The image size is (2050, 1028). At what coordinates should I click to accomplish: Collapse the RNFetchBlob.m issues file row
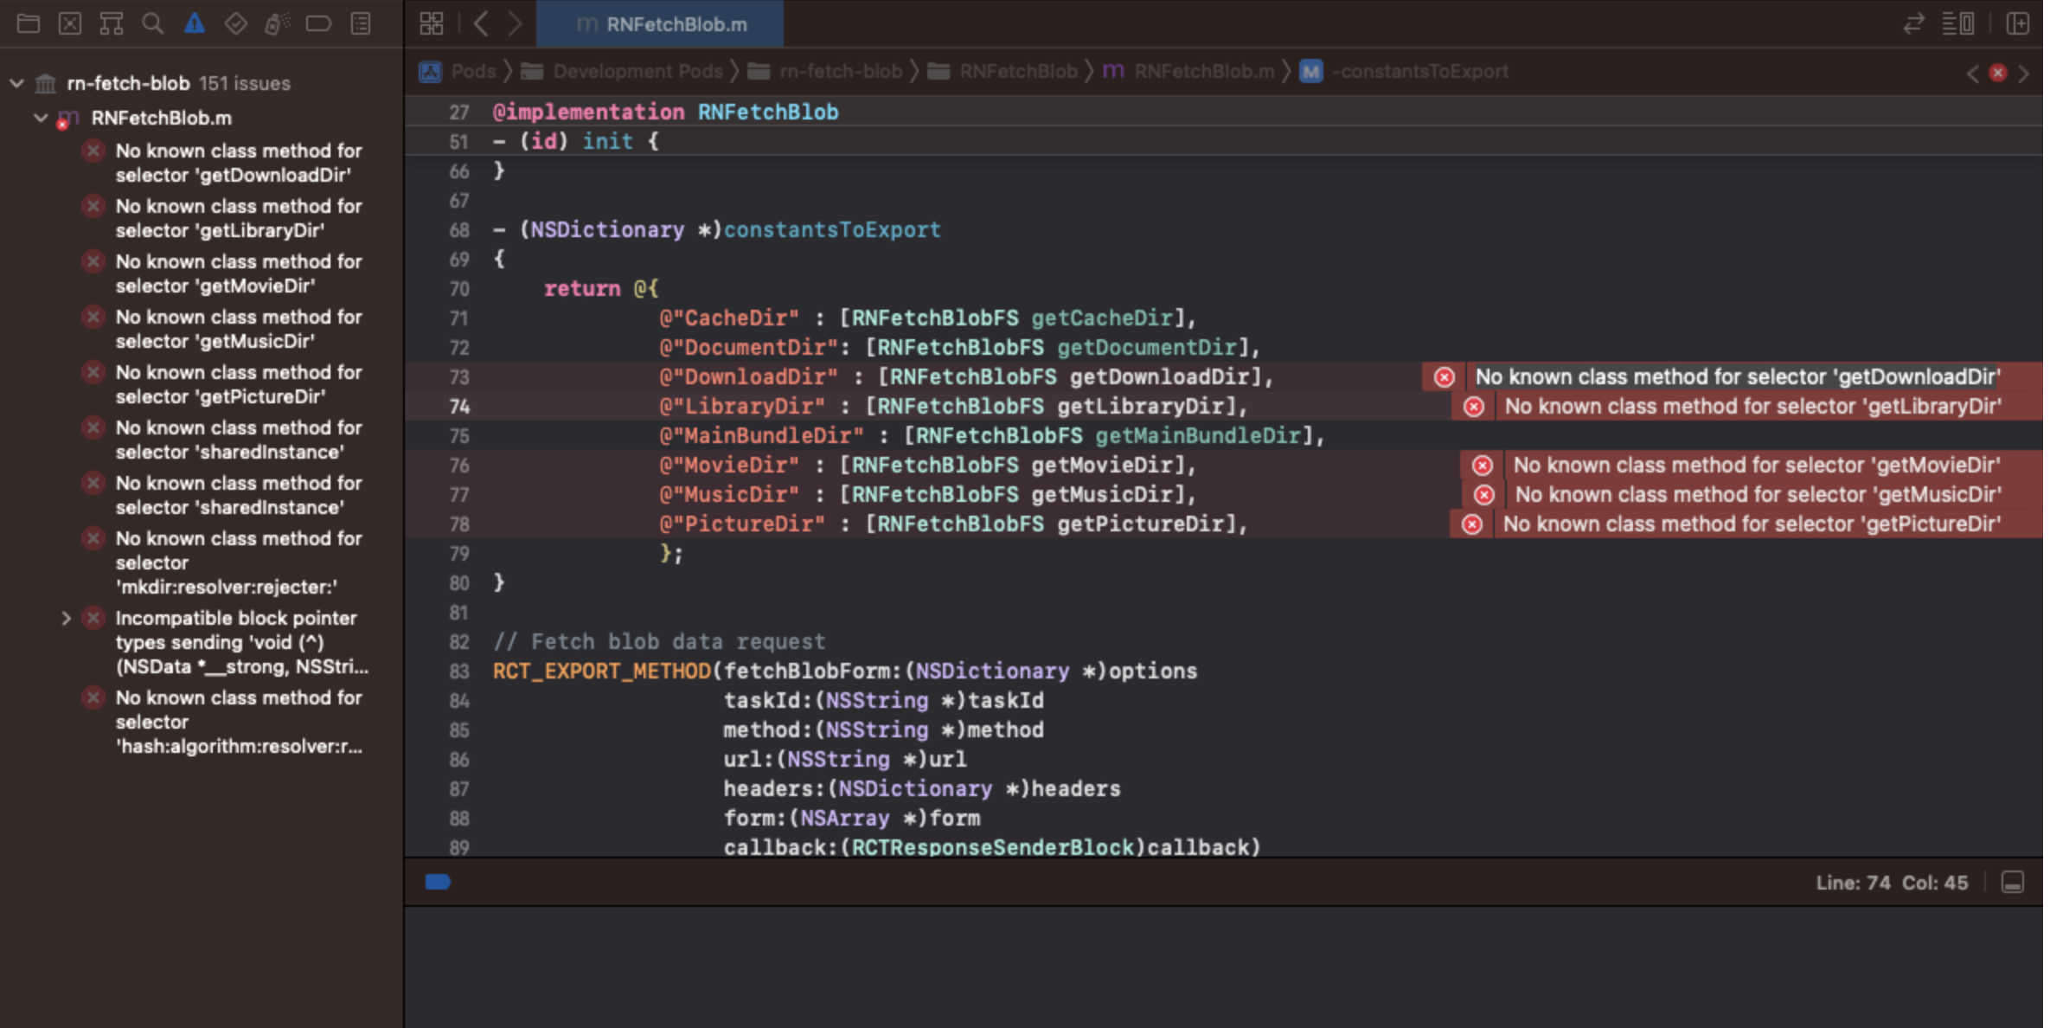tap(41, 118)
